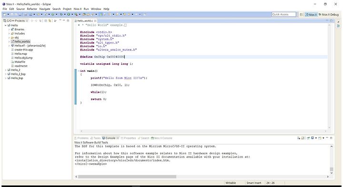Image resolution: width=343 pixels, height=187 pixels.
Task: Click the Pin Console icon
Action: tap(308, 138)
